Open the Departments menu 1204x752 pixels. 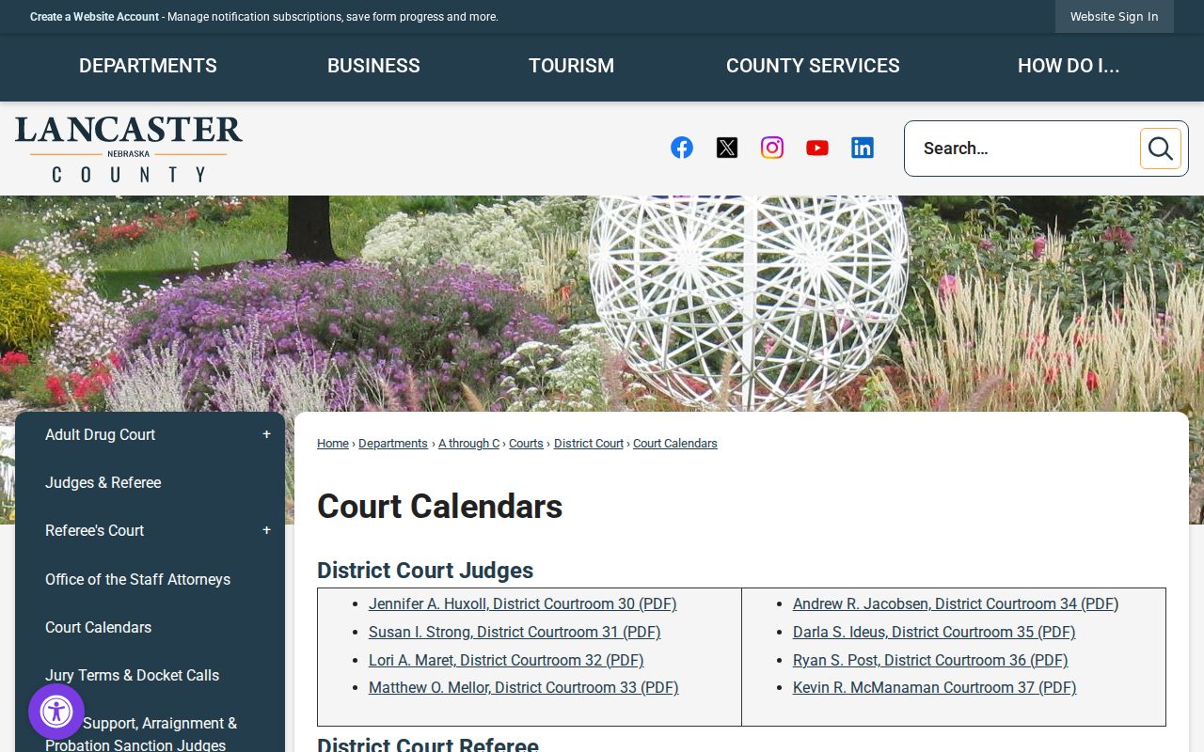pos(148,66)
